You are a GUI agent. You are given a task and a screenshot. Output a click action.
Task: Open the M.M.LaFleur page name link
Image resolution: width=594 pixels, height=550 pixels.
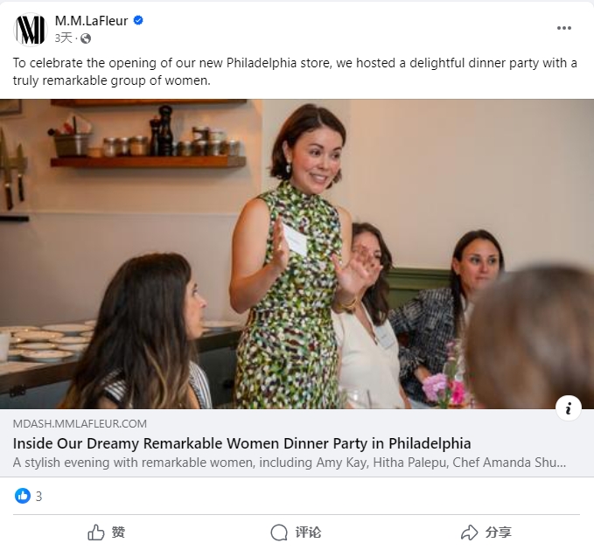91,21
